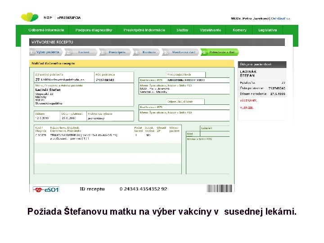Go to step 4 Kontrola
This screenshot has width=324, height=243.
146,52
